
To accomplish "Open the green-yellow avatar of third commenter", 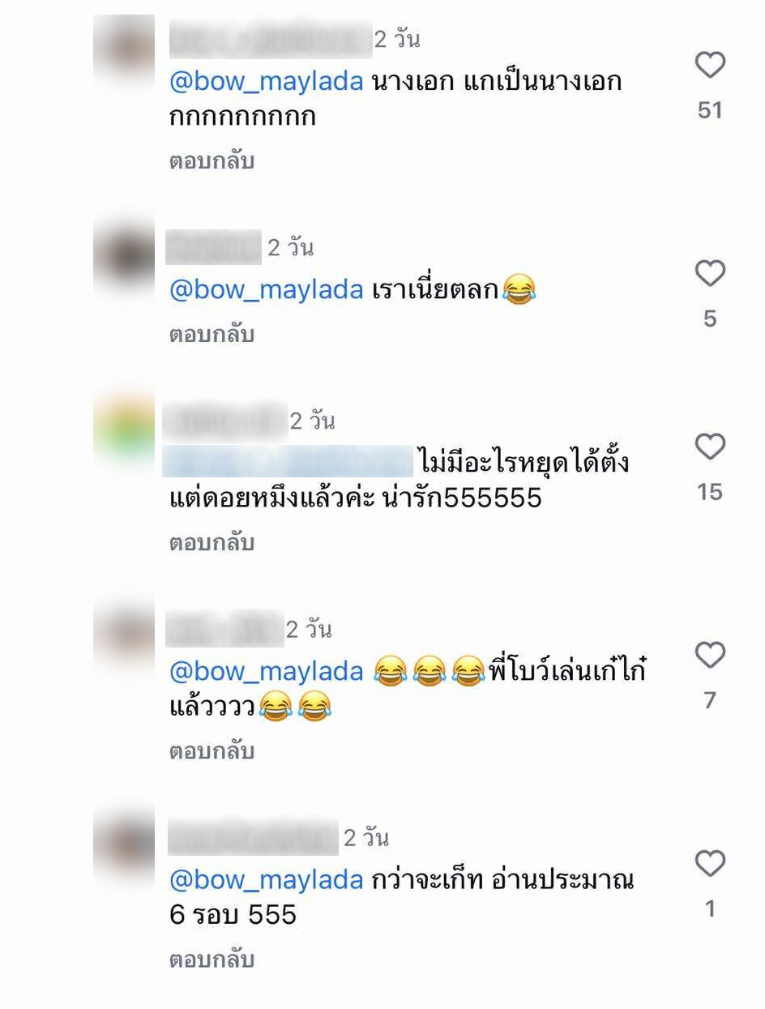I will 123,430.
